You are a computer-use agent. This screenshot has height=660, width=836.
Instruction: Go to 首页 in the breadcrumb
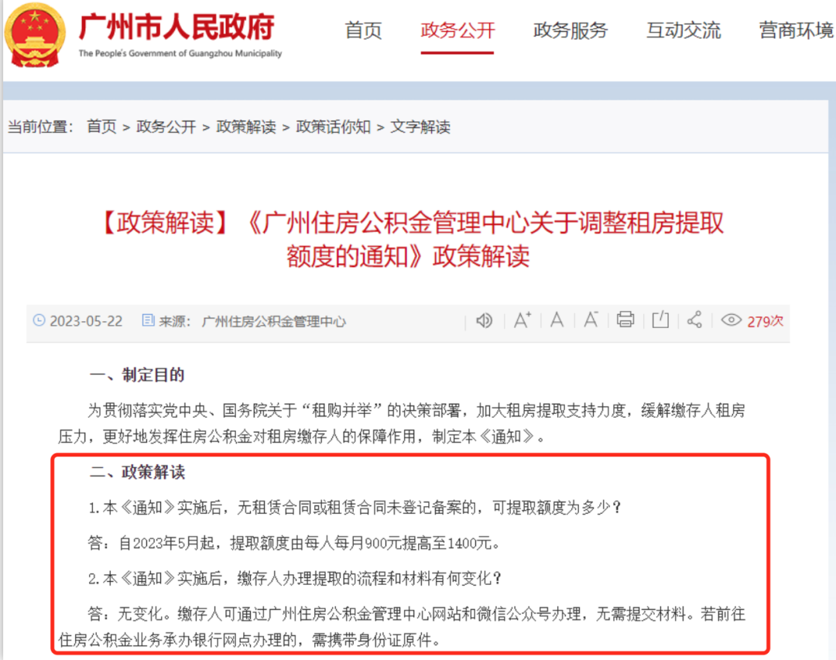coord(101,127)
